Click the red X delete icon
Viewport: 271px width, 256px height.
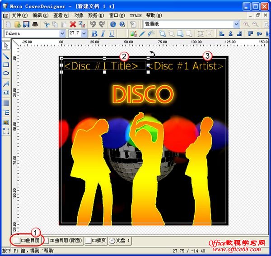(x=73, y=24)
